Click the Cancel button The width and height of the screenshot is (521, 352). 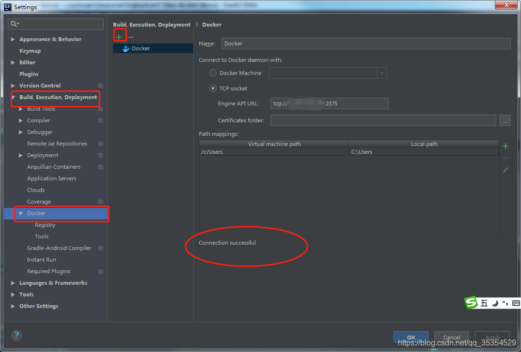tap(451, 337)
